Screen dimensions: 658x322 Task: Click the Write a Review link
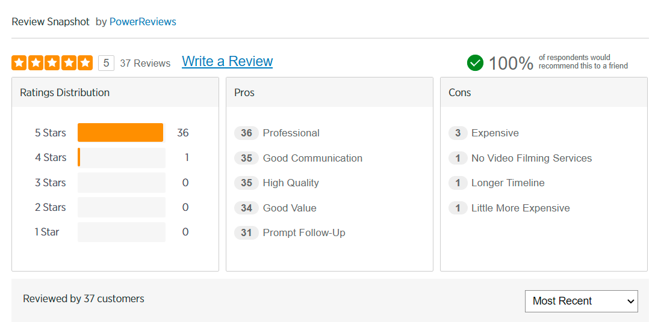coord(227,61)
